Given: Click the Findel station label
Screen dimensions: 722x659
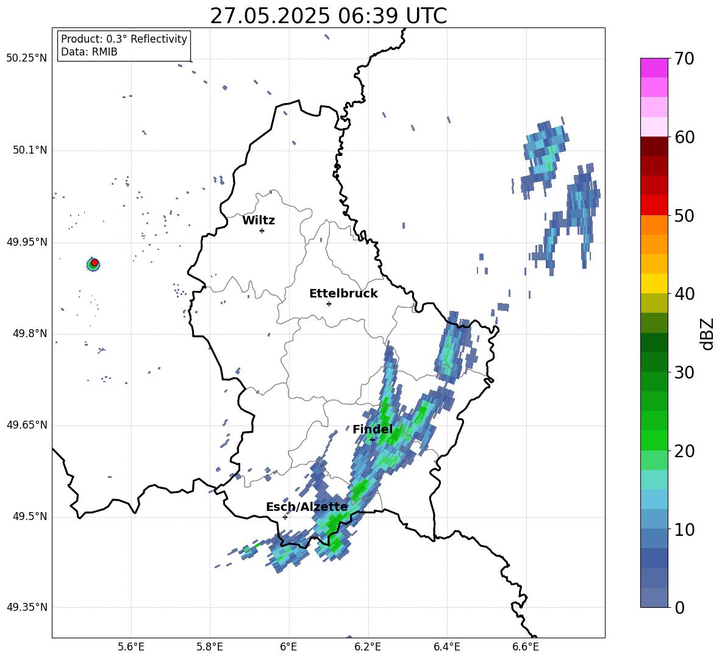Looking at the screenshot, I should click(x=373, y=429).
